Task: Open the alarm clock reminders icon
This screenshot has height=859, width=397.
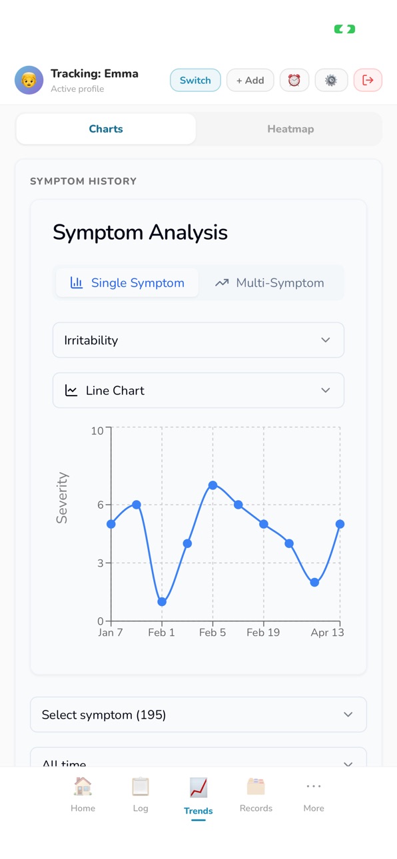Action: coord(294,80)
